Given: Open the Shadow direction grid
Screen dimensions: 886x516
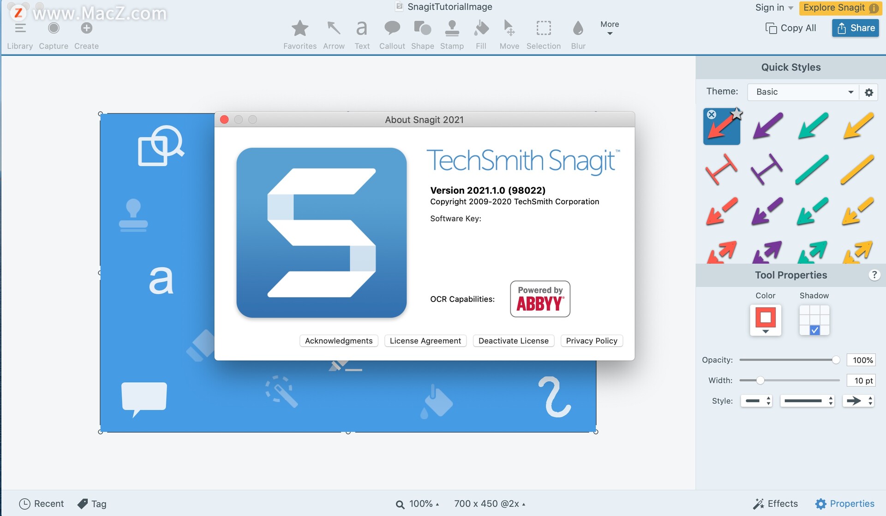Looking at the screenshot, I should click(814, 320).
